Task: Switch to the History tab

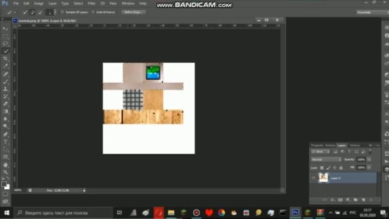Action: pyautogui.click(x=355, y=145)
